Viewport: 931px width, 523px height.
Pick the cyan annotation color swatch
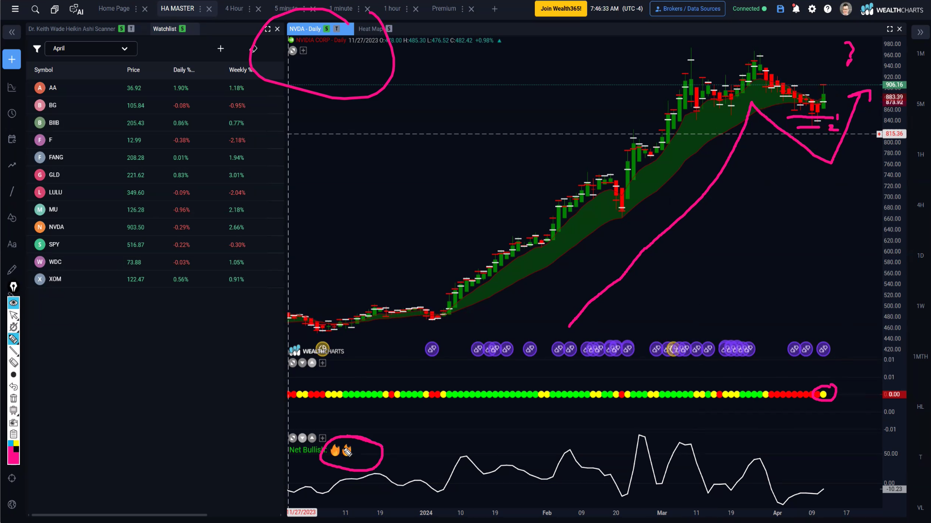pos(11,443)
